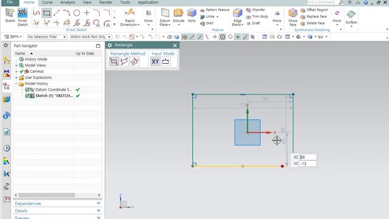
Task: Open the No Selection Filter dropdown
Action: pos(47,36)
